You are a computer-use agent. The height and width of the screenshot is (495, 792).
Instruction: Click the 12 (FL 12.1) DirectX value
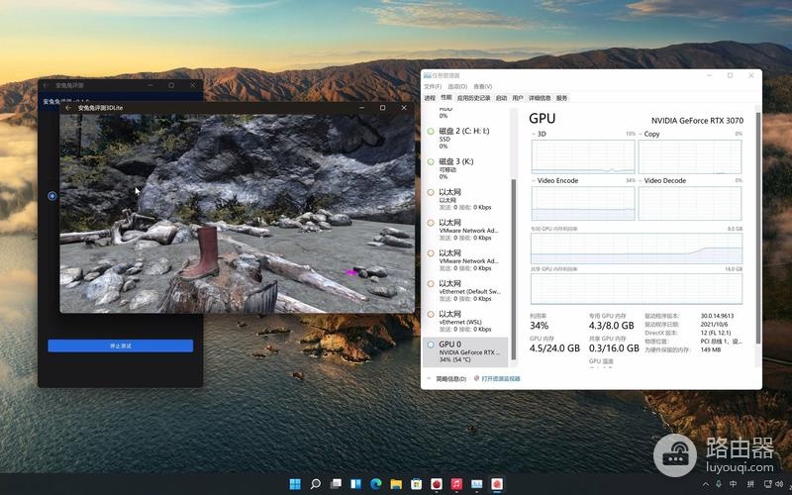pos(716,333)
